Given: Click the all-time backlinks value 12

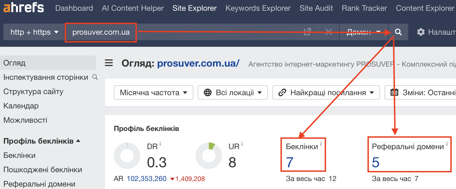Looking at the screenshot, I should pyautogui.click(x=333, y=179).
